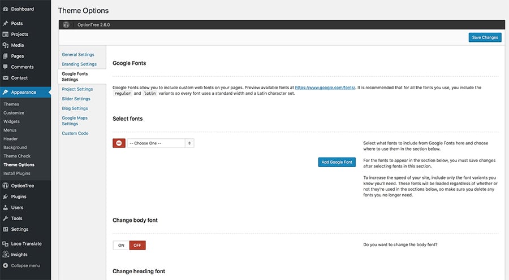Open Menus under Appearance

point(10,130)
